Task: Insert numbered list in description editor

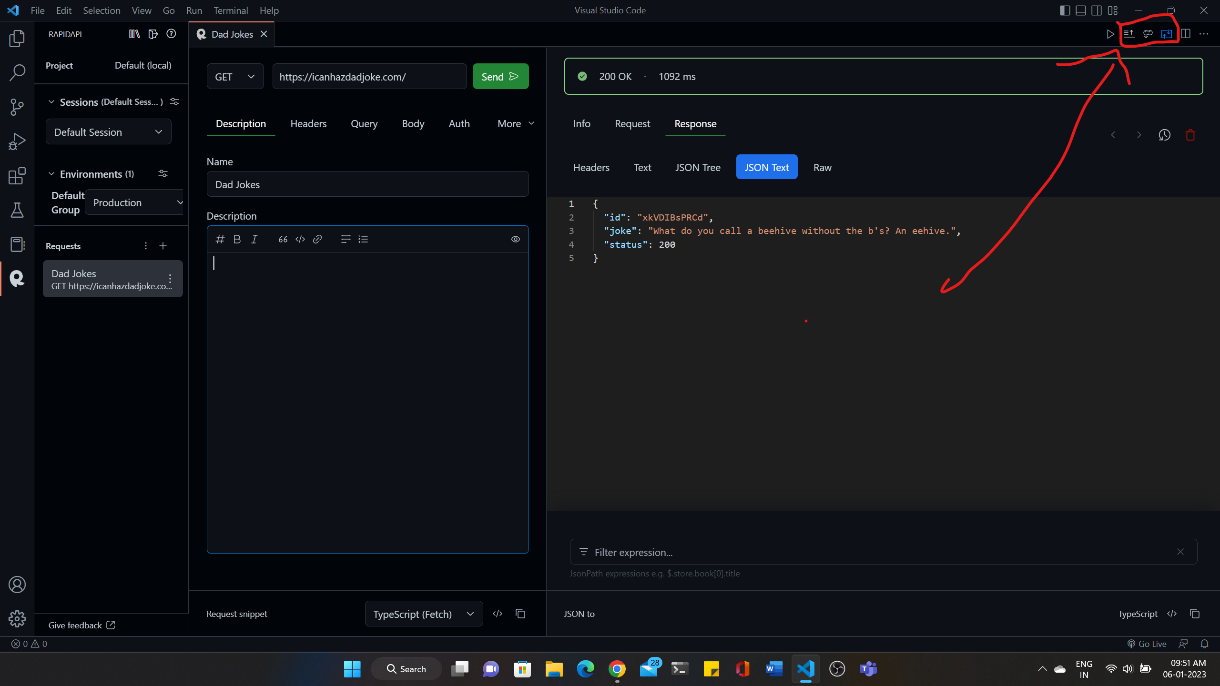Action: 363,239
